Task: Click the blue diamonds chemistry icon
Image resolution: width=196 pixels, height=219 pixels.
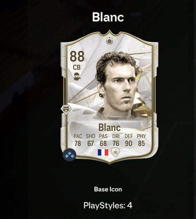Action: click(x=70, y=155)
